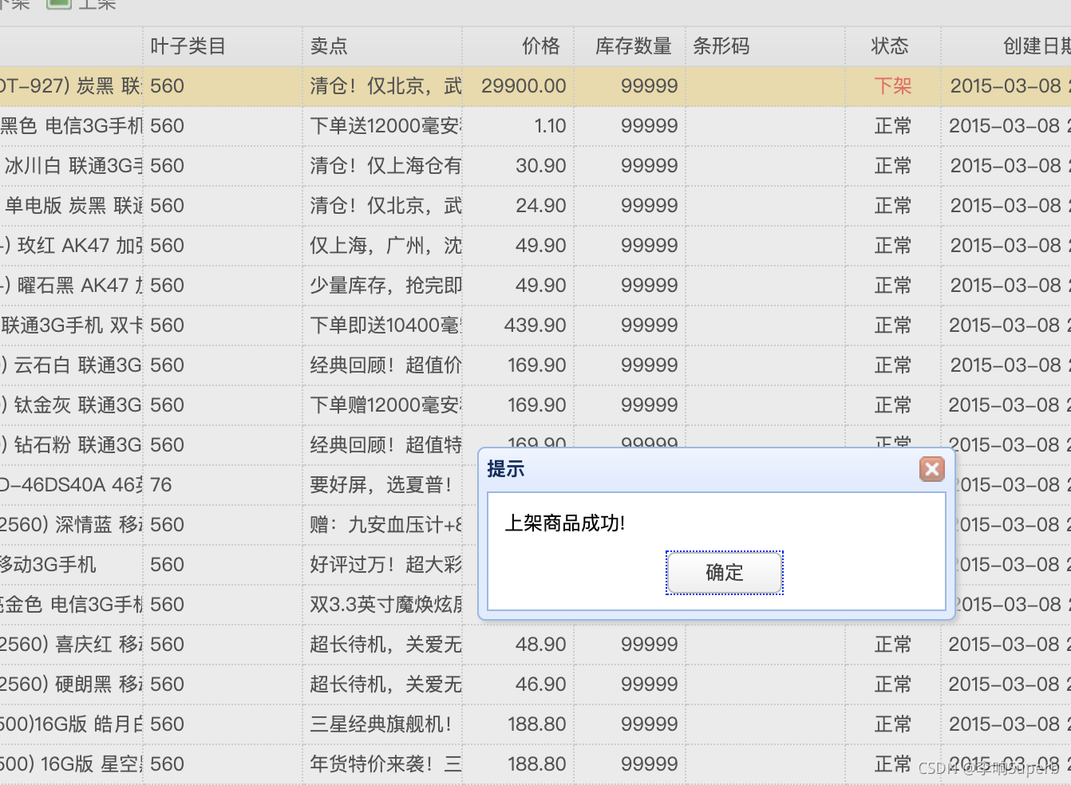Select the 移动3G手机 title cell

coord(71,565)
